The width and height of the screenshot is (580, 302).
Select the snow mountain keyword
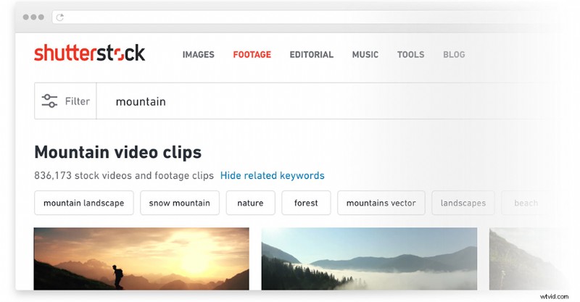tap(180, 203)
